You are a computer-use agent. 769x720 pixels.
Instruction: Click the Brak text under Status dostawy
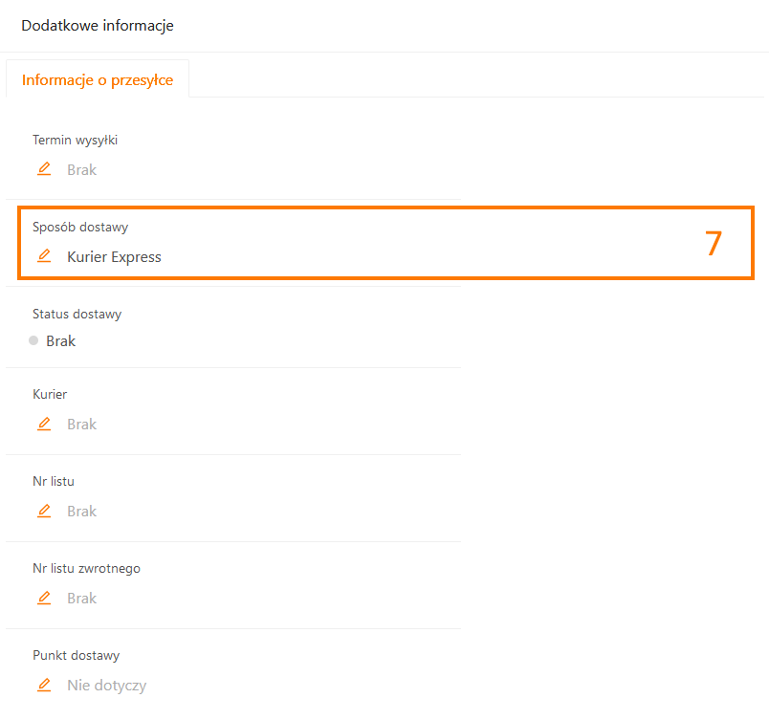tap(60, 340)
